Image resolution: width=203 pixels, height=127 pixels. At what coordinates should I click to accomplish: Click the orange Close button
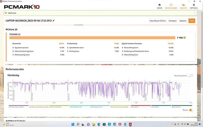(192, 21)
